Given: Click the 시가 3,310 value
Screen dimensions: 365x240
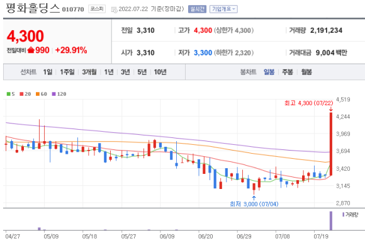Looking at the screenshot, I should point(145,53).
